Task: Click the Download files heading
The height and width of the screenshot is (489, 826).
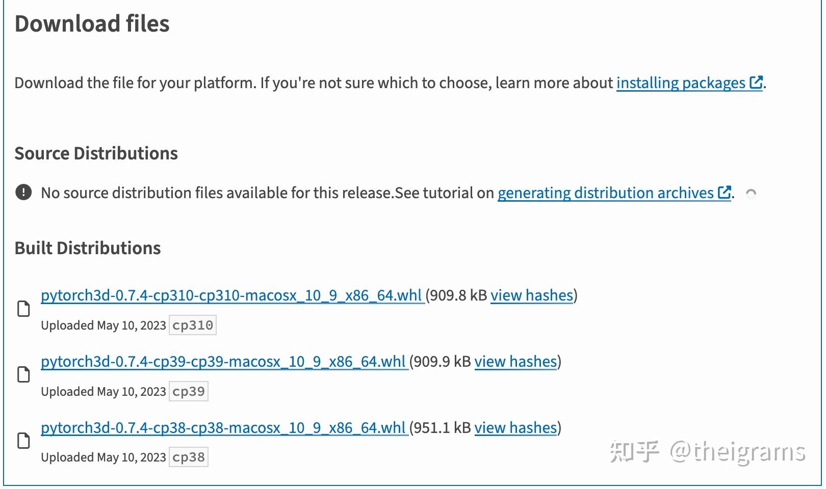Action: [x=92, y=22]
